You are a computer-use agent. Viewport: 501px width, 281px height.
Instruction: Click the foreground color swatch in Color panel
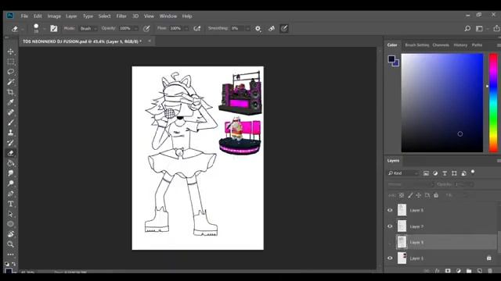coord(391,59)
